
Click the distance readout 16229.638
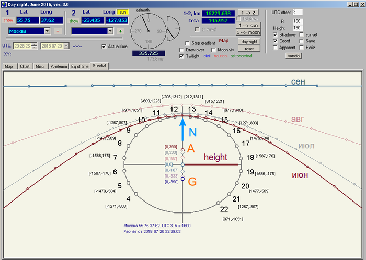(x=218, y=14)
